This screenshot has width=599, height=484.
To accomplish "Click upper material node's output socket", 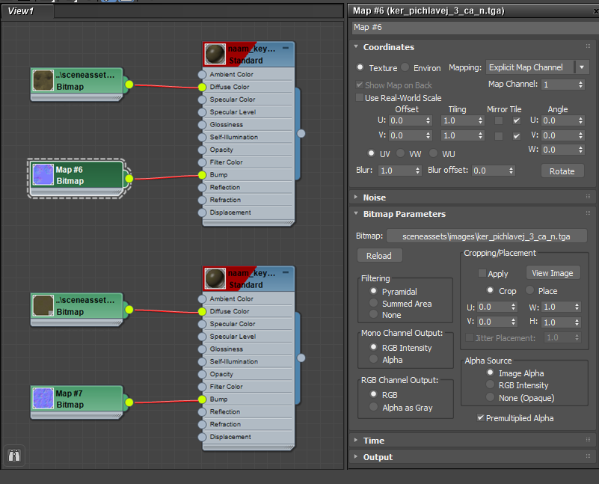I will coord(301,133).
